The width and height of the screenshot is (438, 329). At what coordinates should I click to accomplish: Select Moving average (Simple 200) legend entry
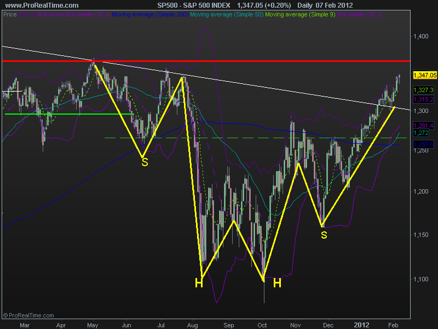point(150,14)
